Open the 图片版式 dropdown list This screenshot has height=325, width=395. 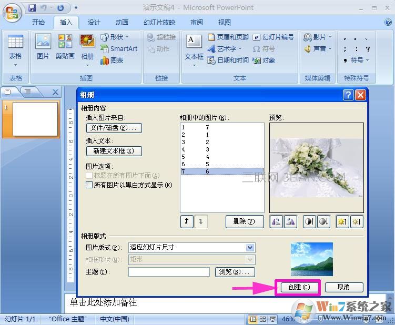pyautogui.click(x=250, y=247)
